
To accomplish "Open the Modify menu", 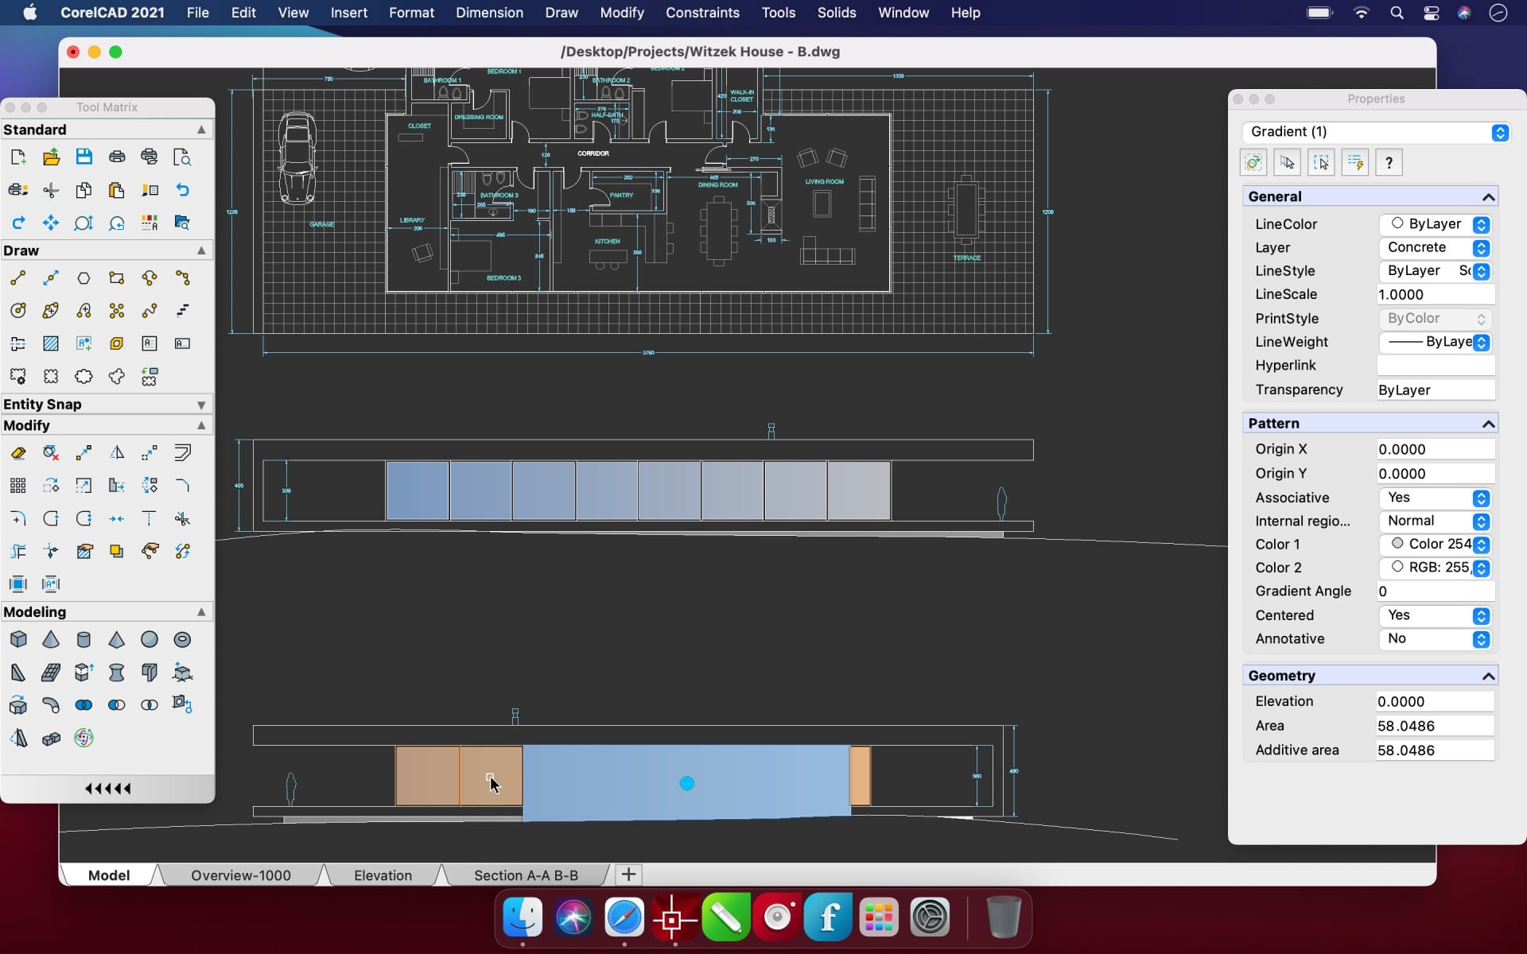I will (x=622, y=13).
